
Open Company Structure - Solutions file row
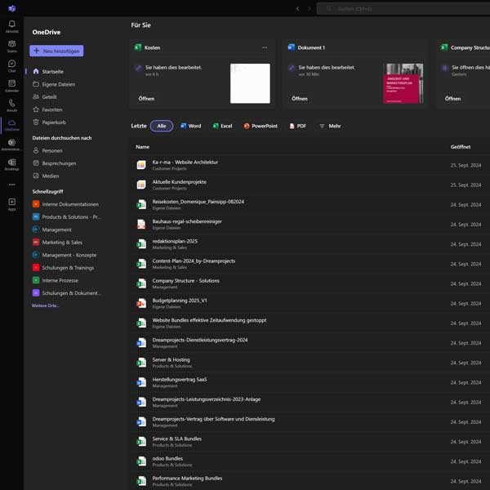pyautogui.click(x=310, y=283)
